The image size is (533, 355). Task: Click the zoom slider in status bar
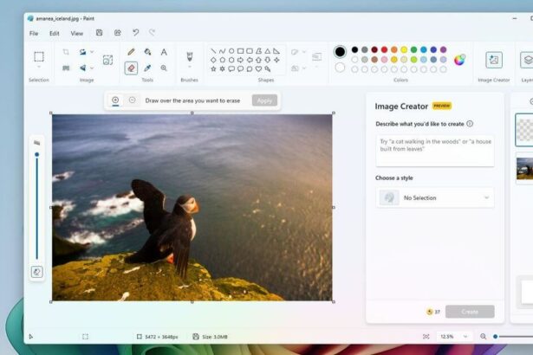click(x=513, y=336)
